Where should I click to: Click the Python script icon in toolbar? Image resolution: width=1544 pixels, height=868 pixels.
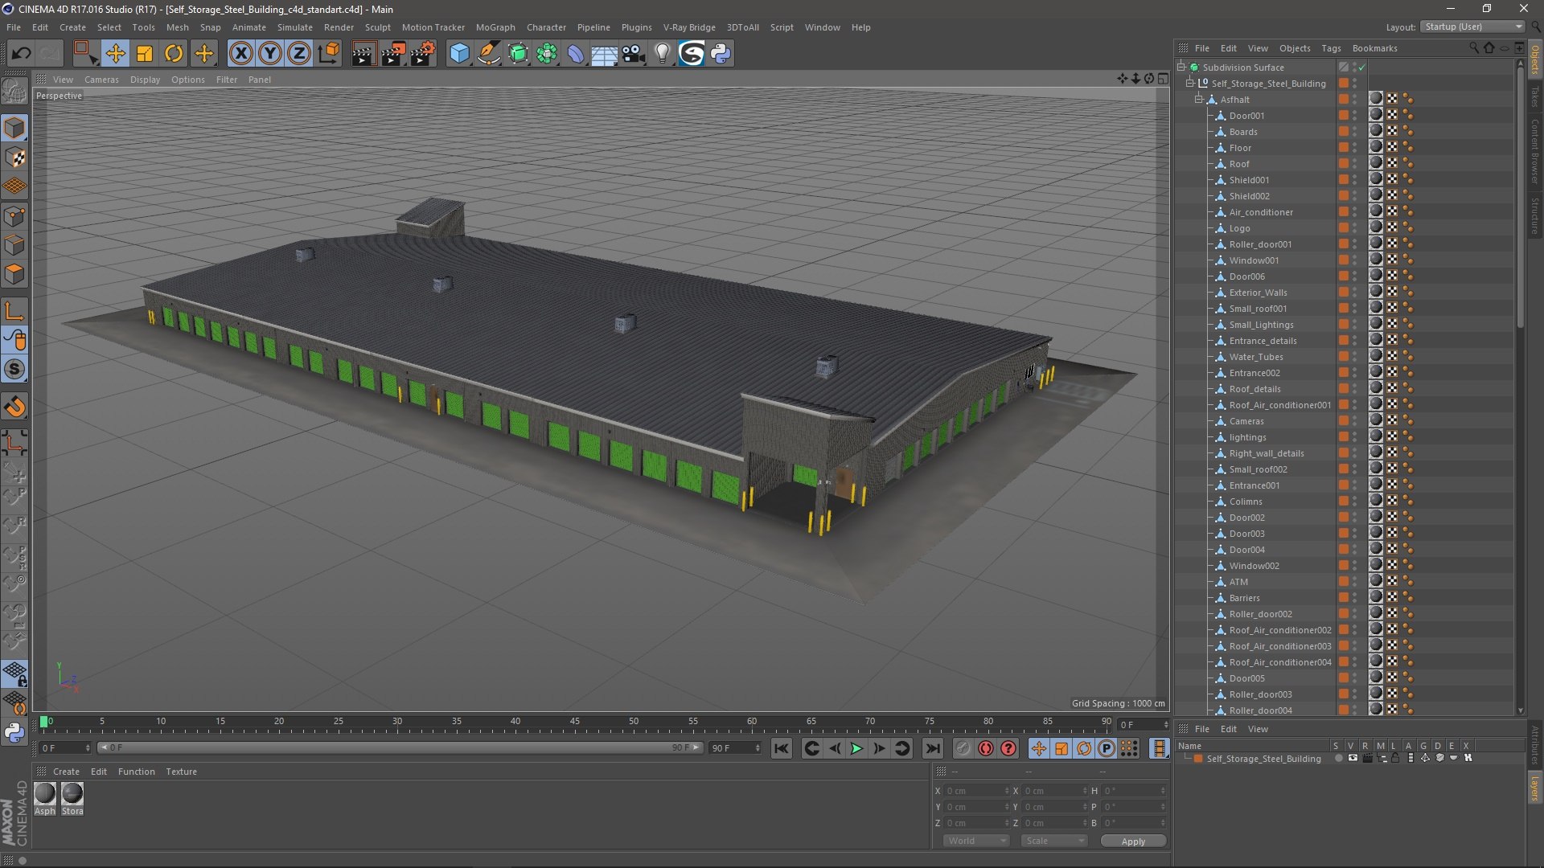pyautogui.click(x=721, y=54)
